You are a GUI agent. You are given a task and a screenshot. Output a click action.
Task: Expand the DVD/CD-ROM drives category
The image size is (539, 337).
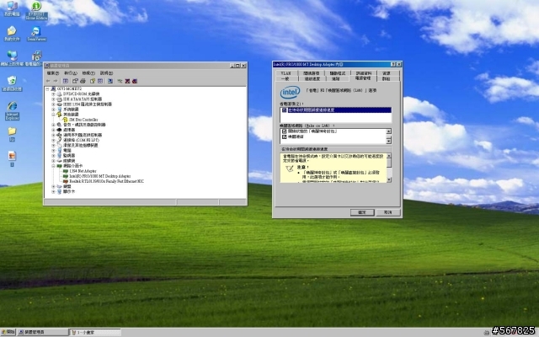pyautogui.click(x=53, y=94)
